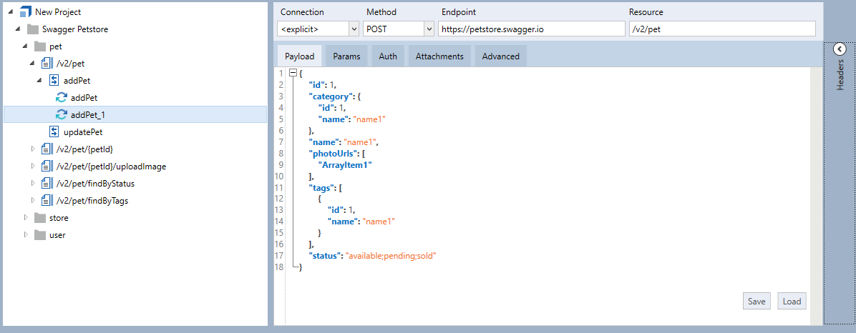Click the New Project icon in tree
This screenshot has height=333, width=856.
[26, 12]
